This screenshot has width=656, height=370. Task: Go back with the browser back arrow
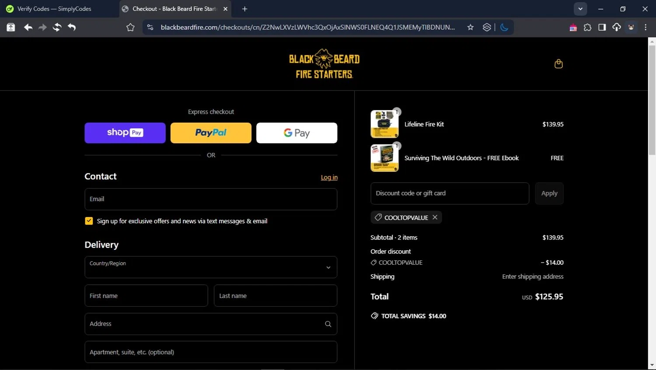point(28,27)
